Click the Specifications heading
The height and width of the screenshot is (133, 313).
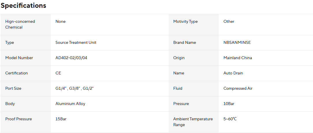(x=23, y=5)
